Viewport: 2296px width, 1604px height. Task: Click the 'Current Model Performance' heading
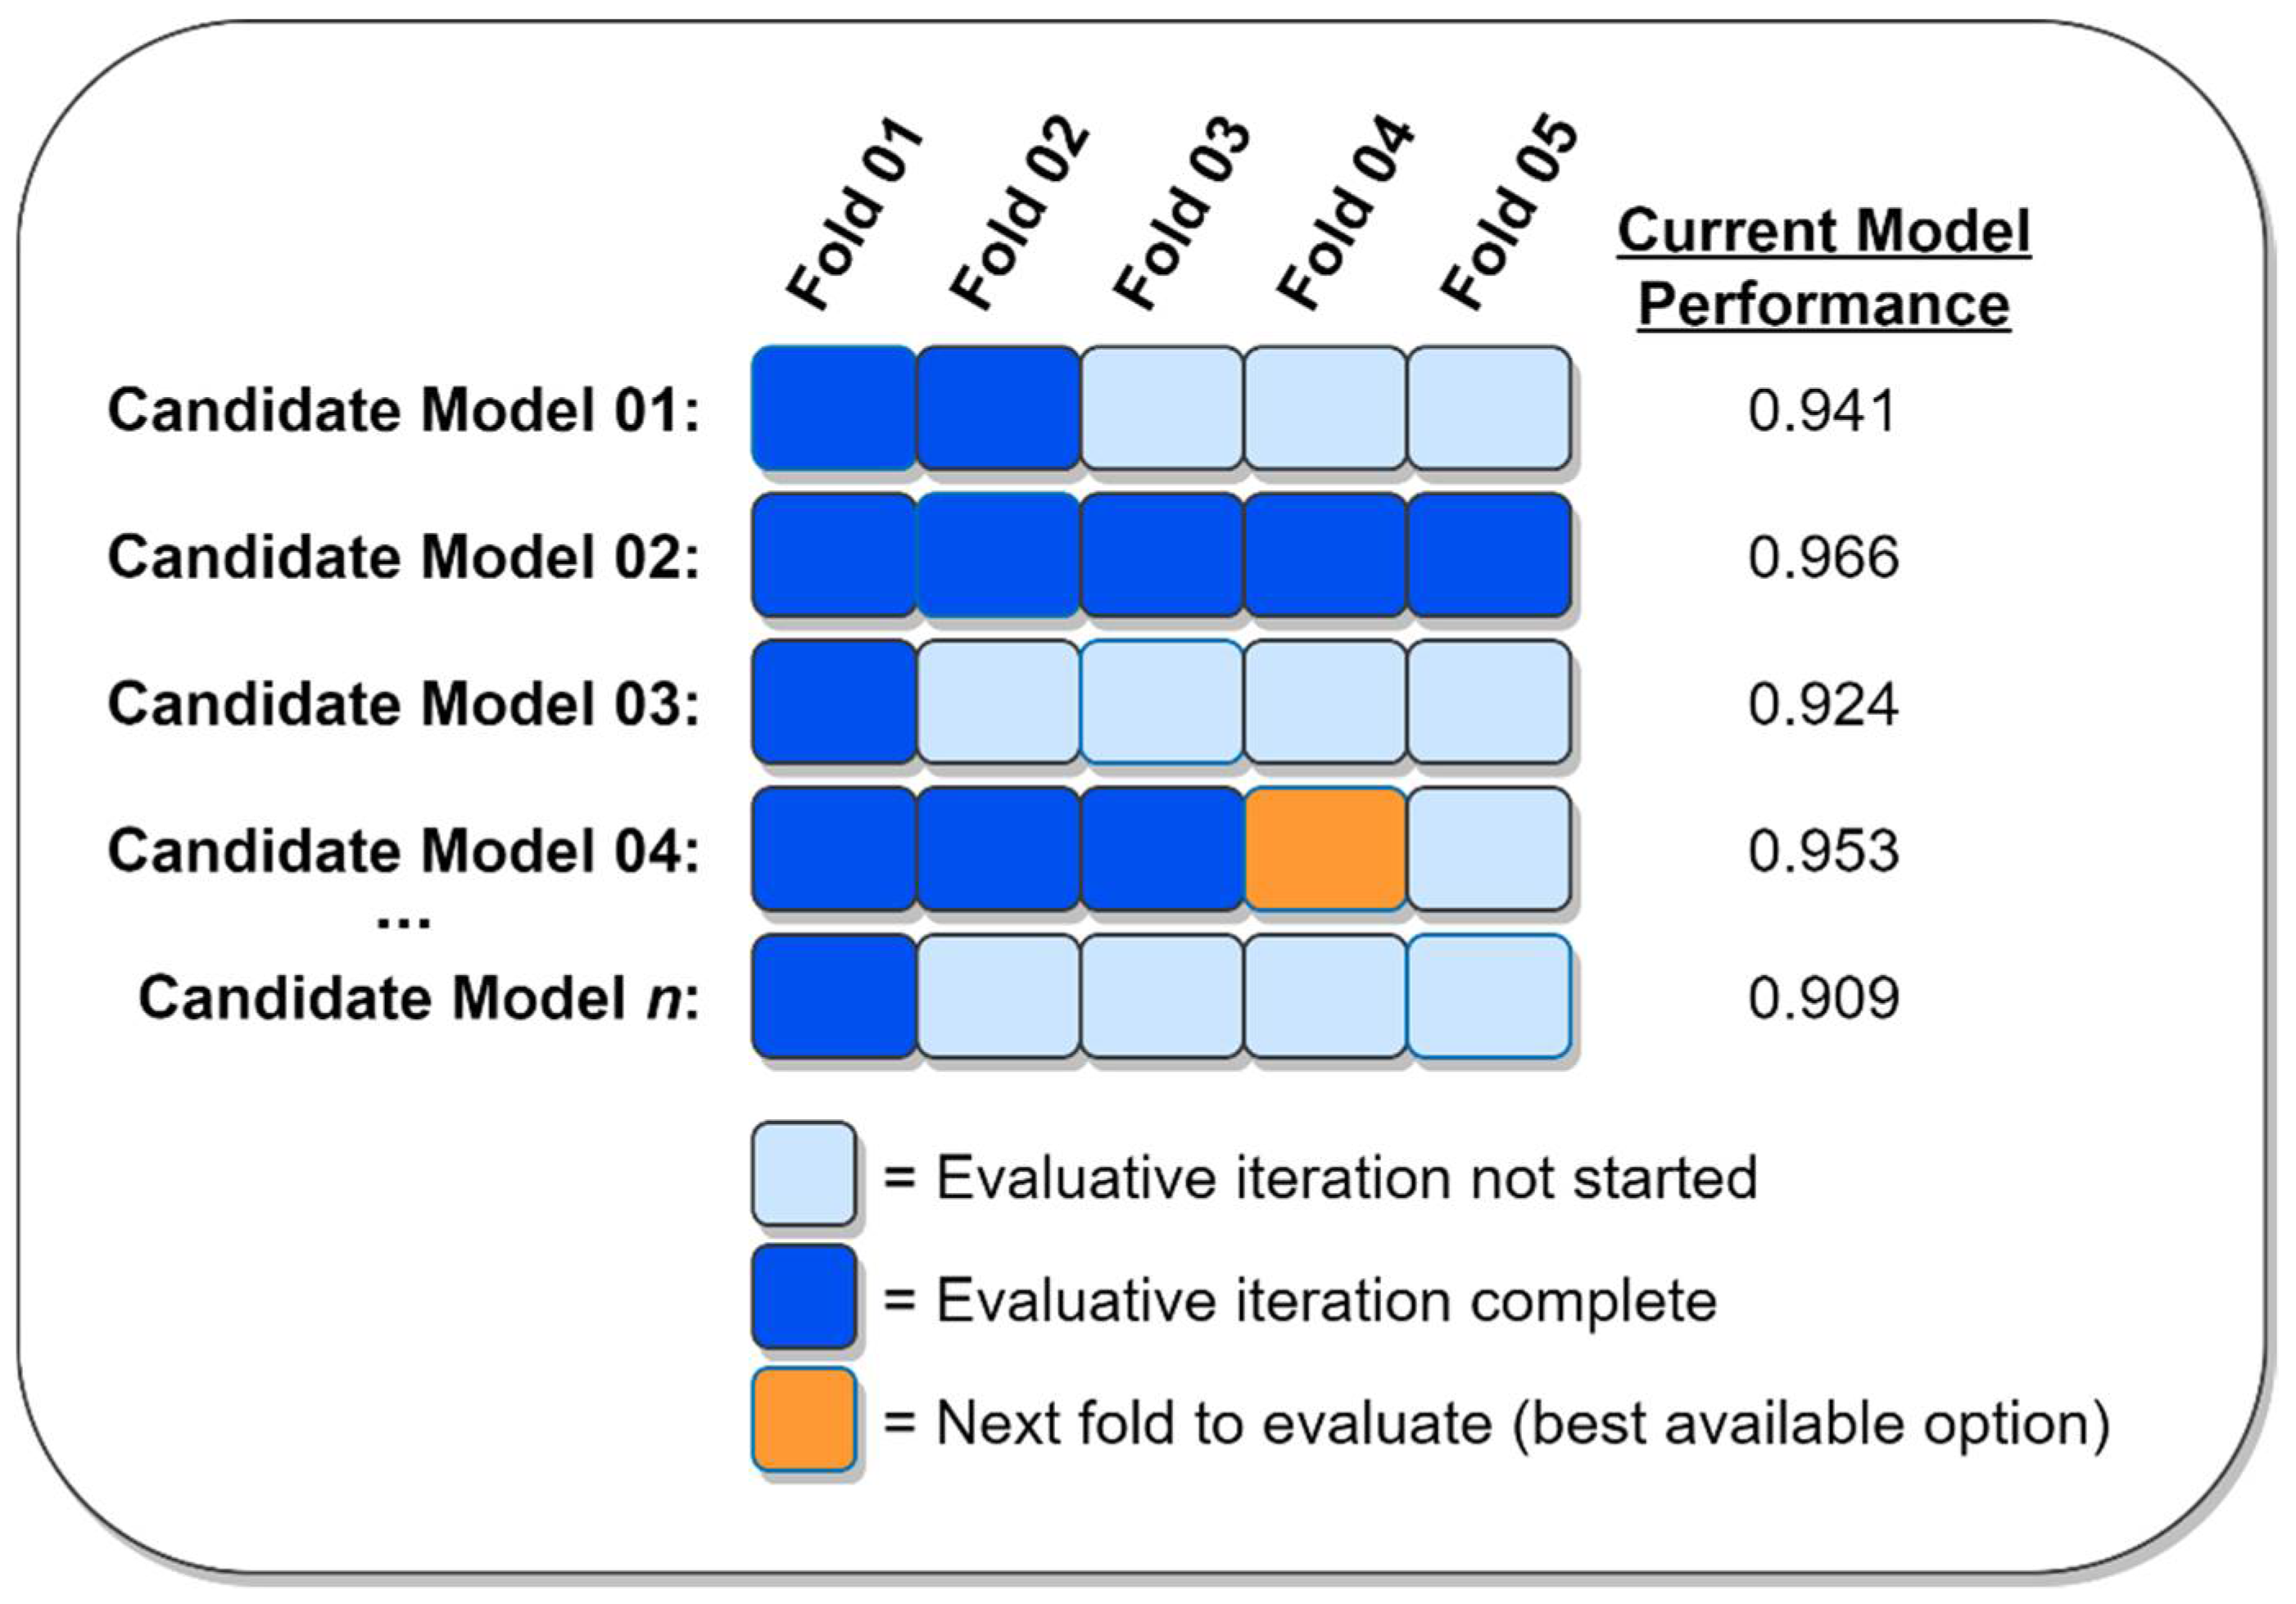click(x=1823, y=267)
